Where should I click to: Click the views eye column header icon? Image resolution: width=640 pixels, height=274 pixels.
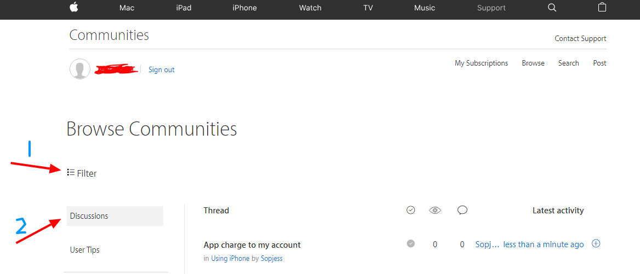point(435,210)
